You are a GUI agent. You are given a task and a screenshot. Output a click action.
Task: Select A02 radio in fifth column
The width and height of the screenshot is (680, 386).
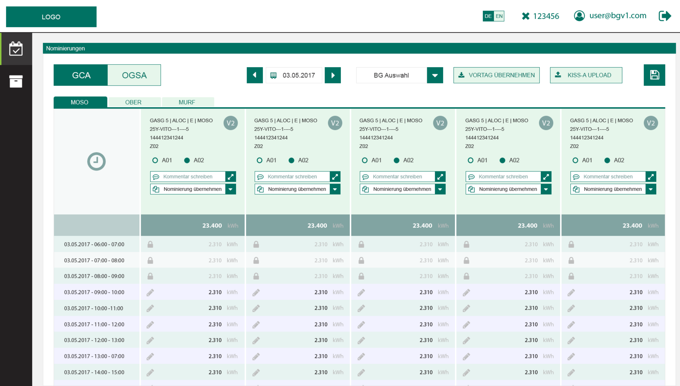(607, 160)
